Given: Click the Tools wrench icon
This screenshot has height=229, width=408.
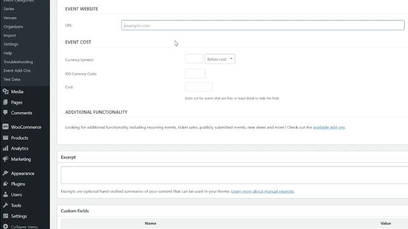Looking at the screenshot, I should (6, 205).
